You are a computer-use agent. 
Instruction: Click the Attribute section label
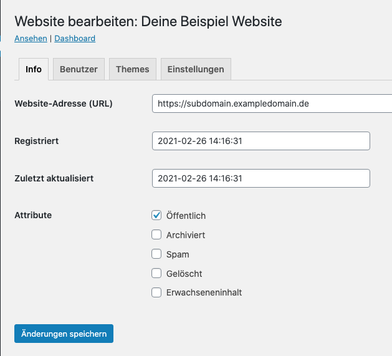click(x=33, y=215)
